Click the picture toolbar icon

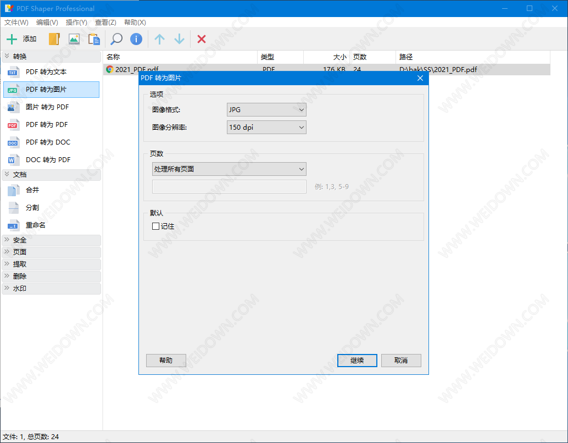click(74, 39)
